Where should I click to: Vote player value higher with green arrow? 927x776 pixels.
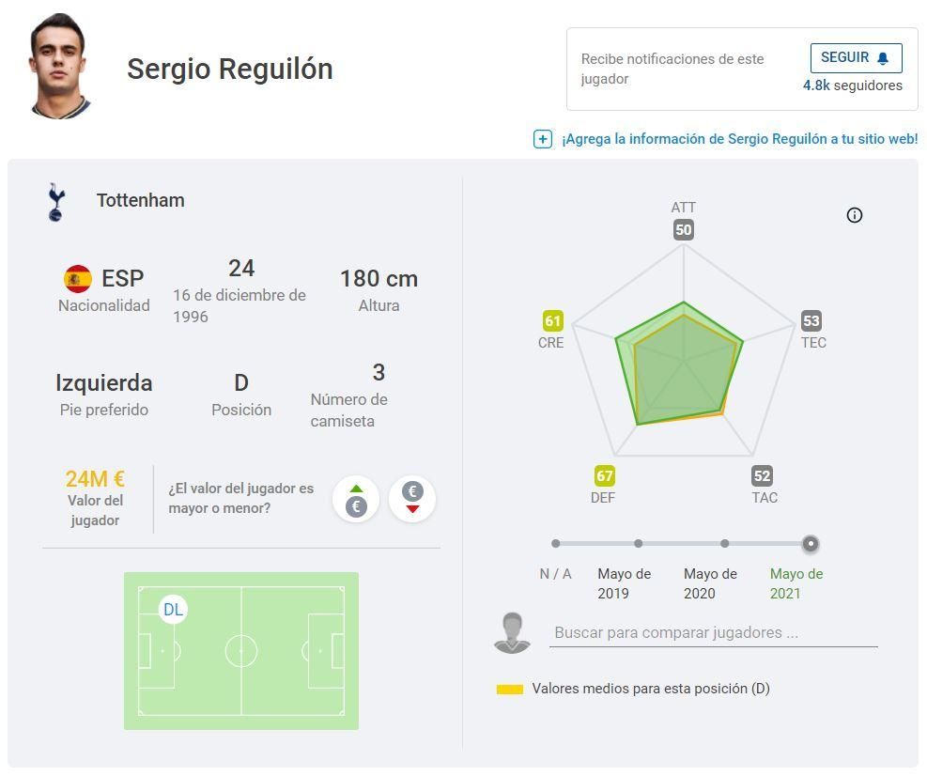(356, 499)
